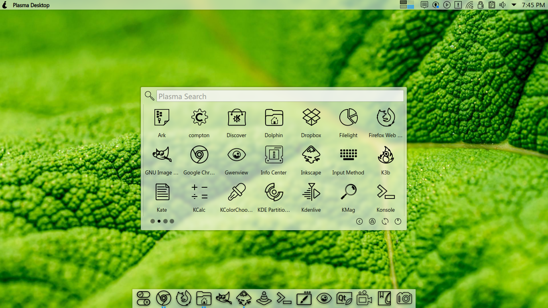Viewport: 548px width, 308px height.
Task: Click the exclamation alert tray icon
Action: [458, 5]
